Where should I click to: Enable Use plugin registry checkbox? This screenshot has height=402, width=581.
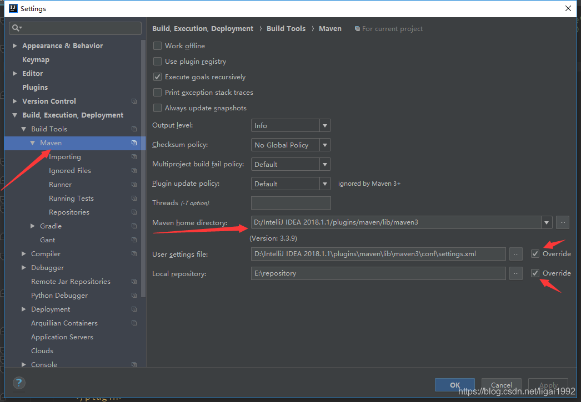click(x=158, y=62)
